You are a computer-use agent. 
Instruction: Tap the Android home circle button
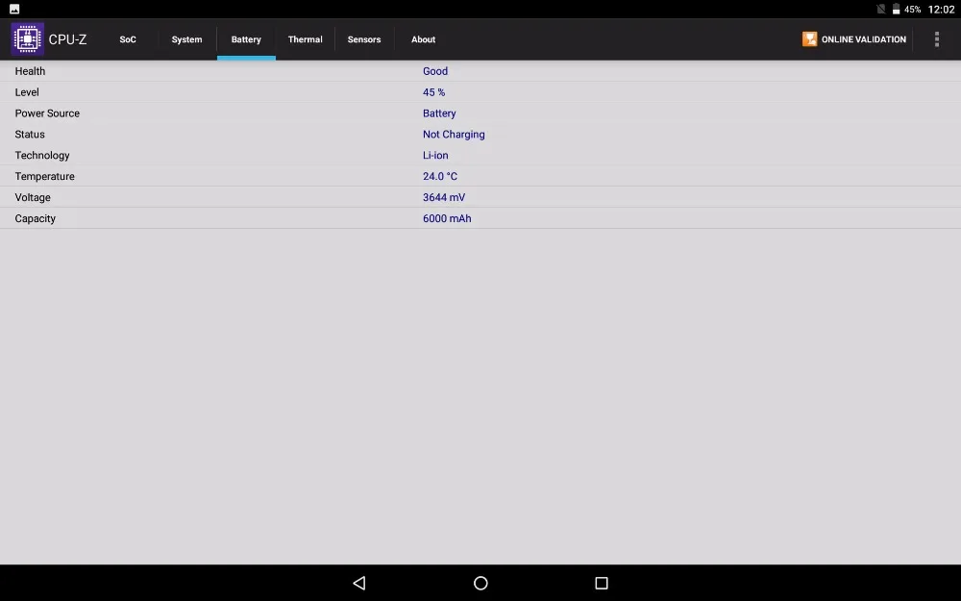pos(480,583)
